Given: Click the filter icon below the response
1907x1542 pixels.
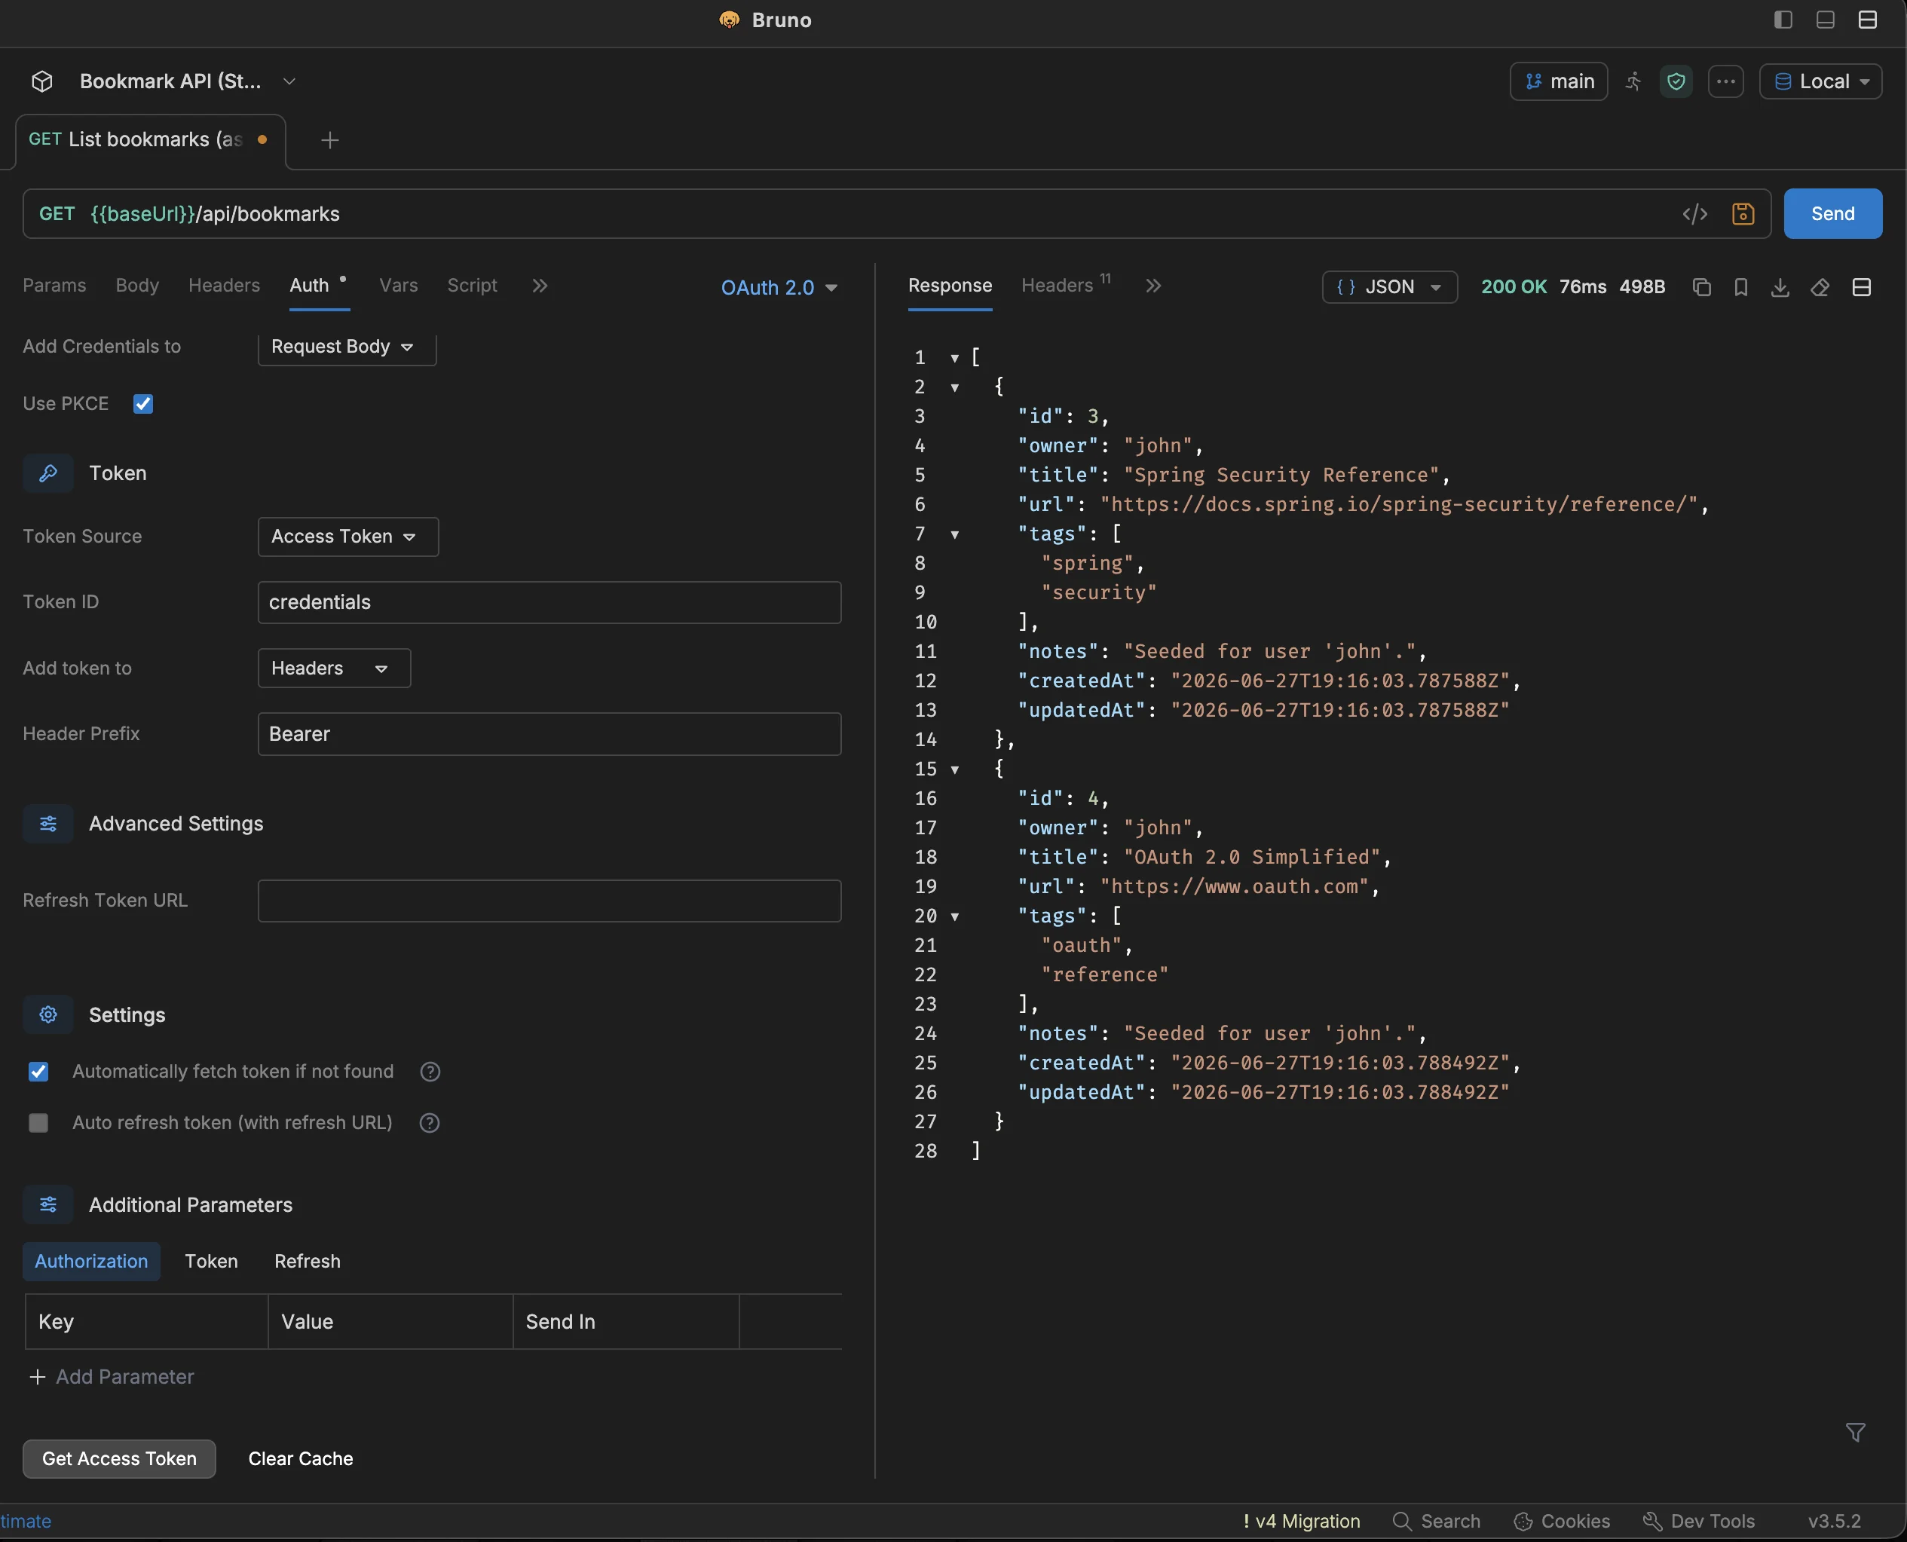Looking at the screenshot, I should point(1854,1432).
